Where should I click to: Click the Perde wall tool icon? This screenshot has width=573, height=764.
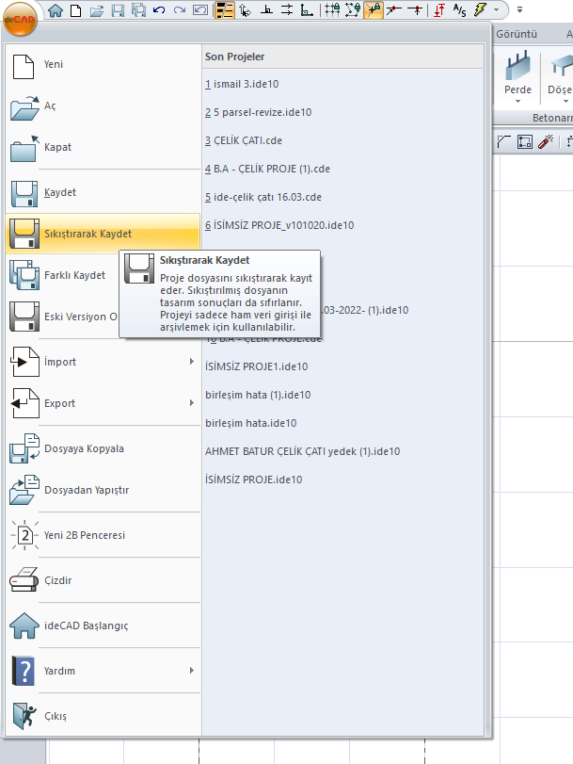point(517,65)
